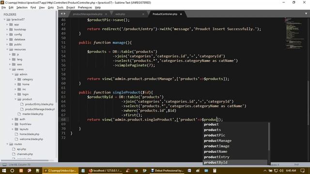Image resolution: width=310 pixels, height=174 pixels.
Task: Go to previous tab arrow
Action: 62,14
